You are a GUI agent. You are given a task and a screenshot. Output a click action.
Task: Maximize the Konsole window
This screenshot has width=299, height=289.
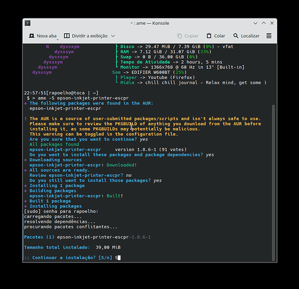pyautogui.click(x=264, y=23)
